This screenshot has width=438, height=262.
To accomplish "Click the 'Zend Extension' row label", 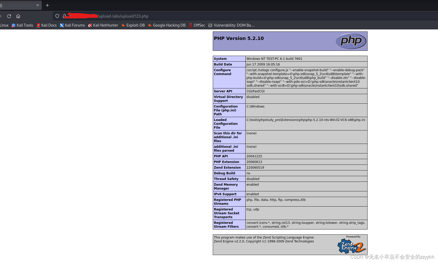I will pyautogui.click(x=227, y=167).
